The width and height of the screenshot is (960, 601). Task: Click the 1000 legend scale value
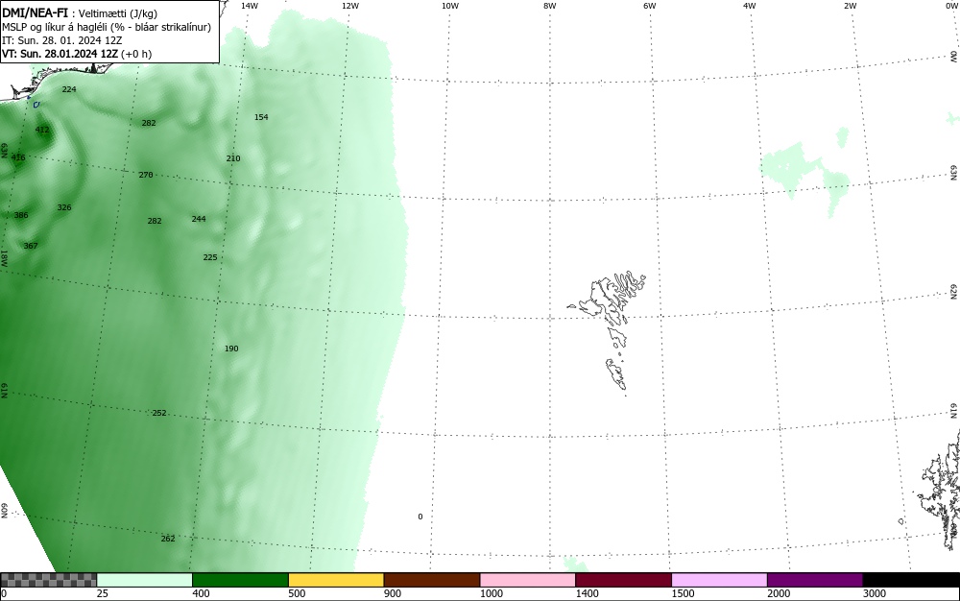tap(491, 593)
